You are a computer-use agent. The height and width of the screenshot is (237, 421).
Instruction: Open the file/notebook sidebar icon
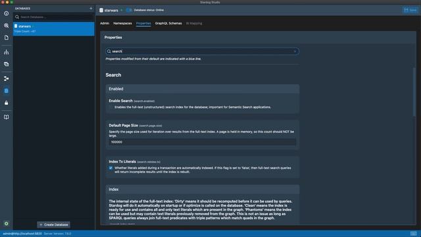pyautogui.click(x=6, y=38)
